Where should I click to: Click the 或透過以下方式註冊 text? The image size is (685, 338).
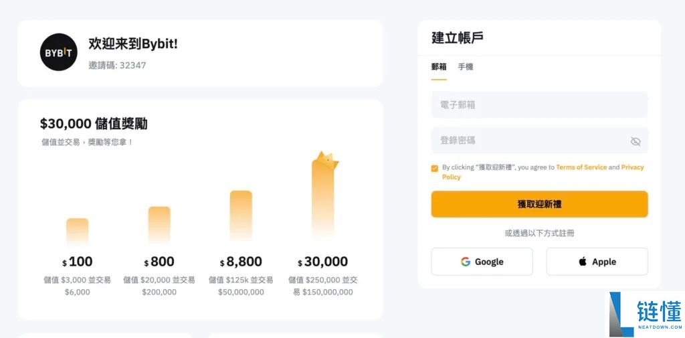(539, 234)
